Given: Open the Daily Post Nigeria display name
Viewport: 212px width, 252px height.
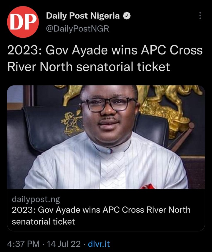Looking at the screenshot, I should [83, 16].
